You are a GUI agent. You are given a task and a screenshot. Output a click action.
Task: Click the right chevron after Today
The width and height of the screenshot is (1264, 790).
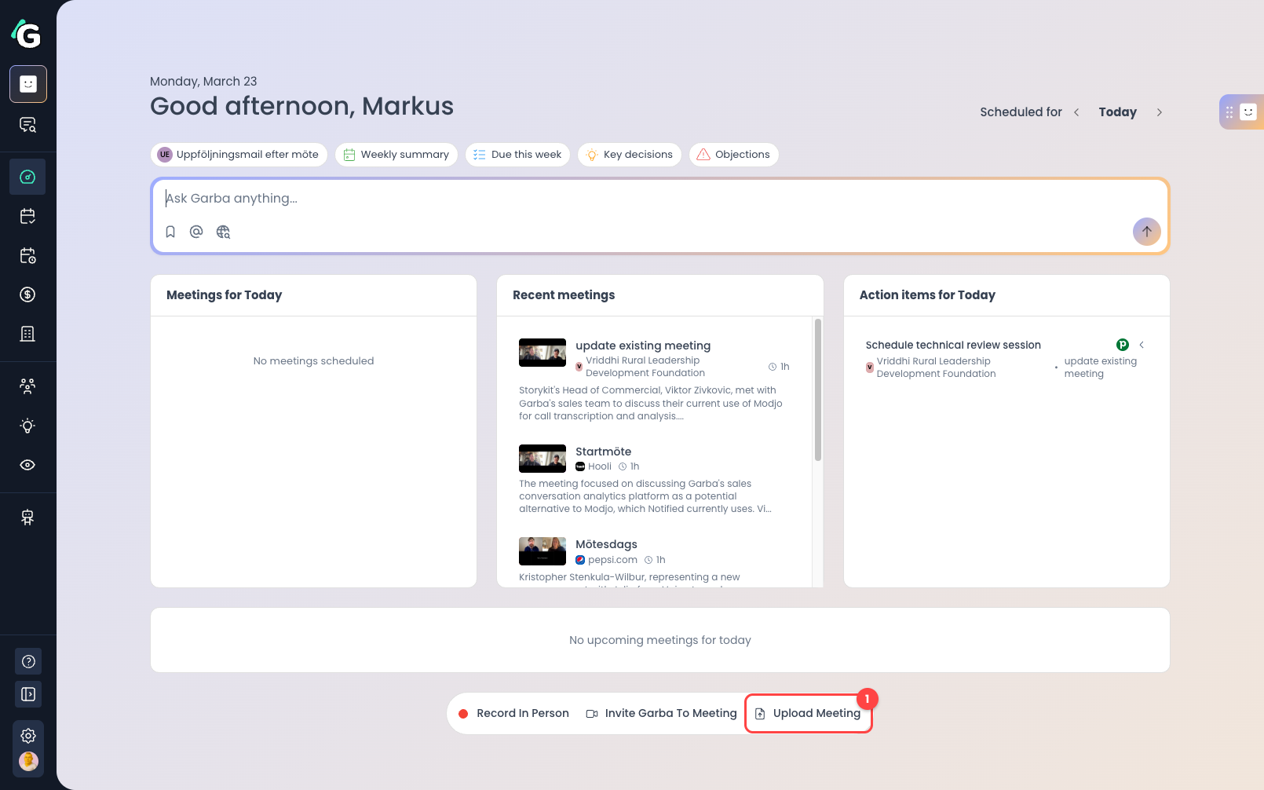click(x=1160, y=112)
